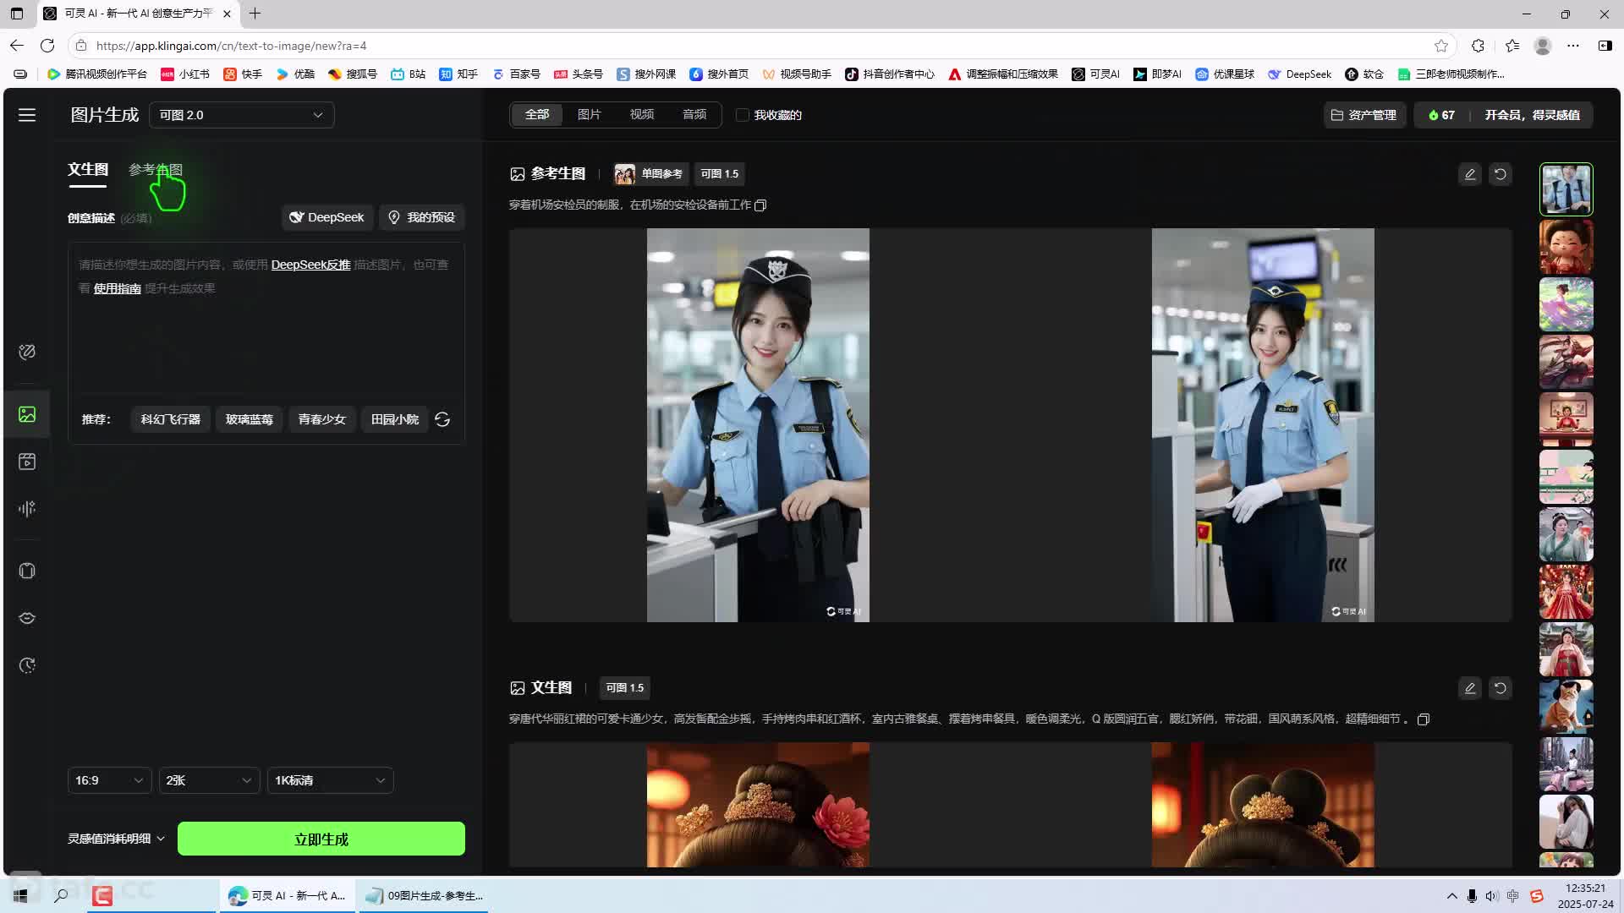This screenshot has height=913, width=1624.
Task: Click edit icon for 参考生图 result
Action: pos(1470,174)
